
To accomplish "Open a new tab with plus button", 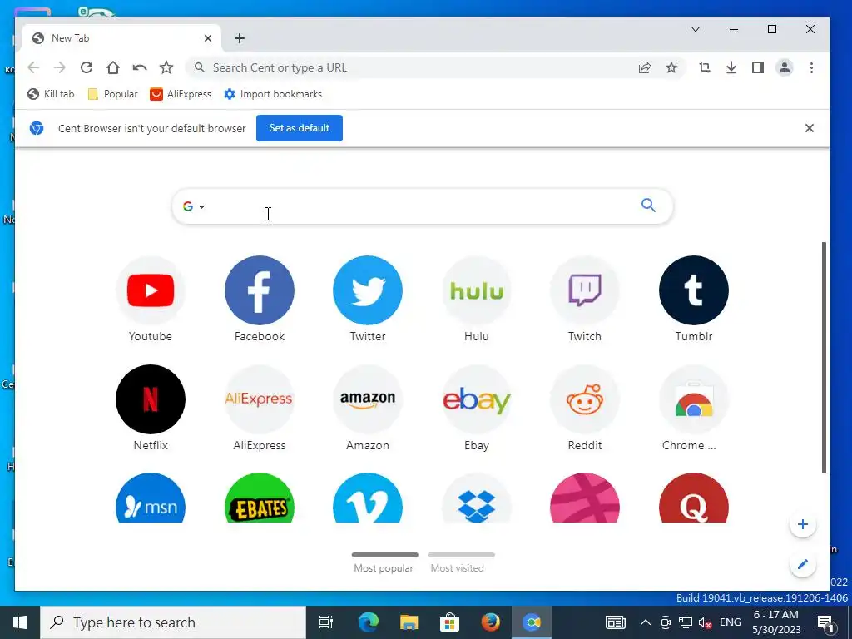I will [240, 38].
